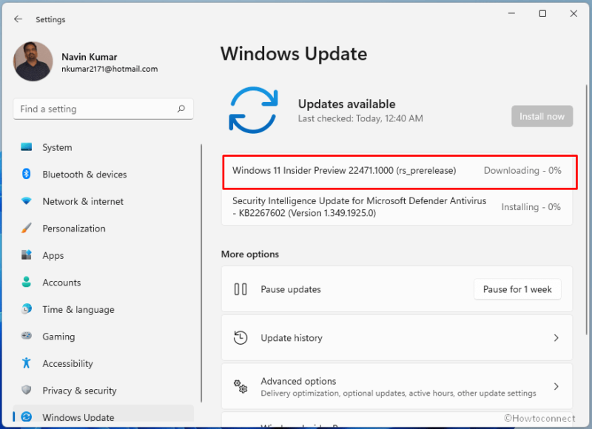Click the Updates available heading
592x429 pixels.
pyautogui.click(x=346, y=104)
